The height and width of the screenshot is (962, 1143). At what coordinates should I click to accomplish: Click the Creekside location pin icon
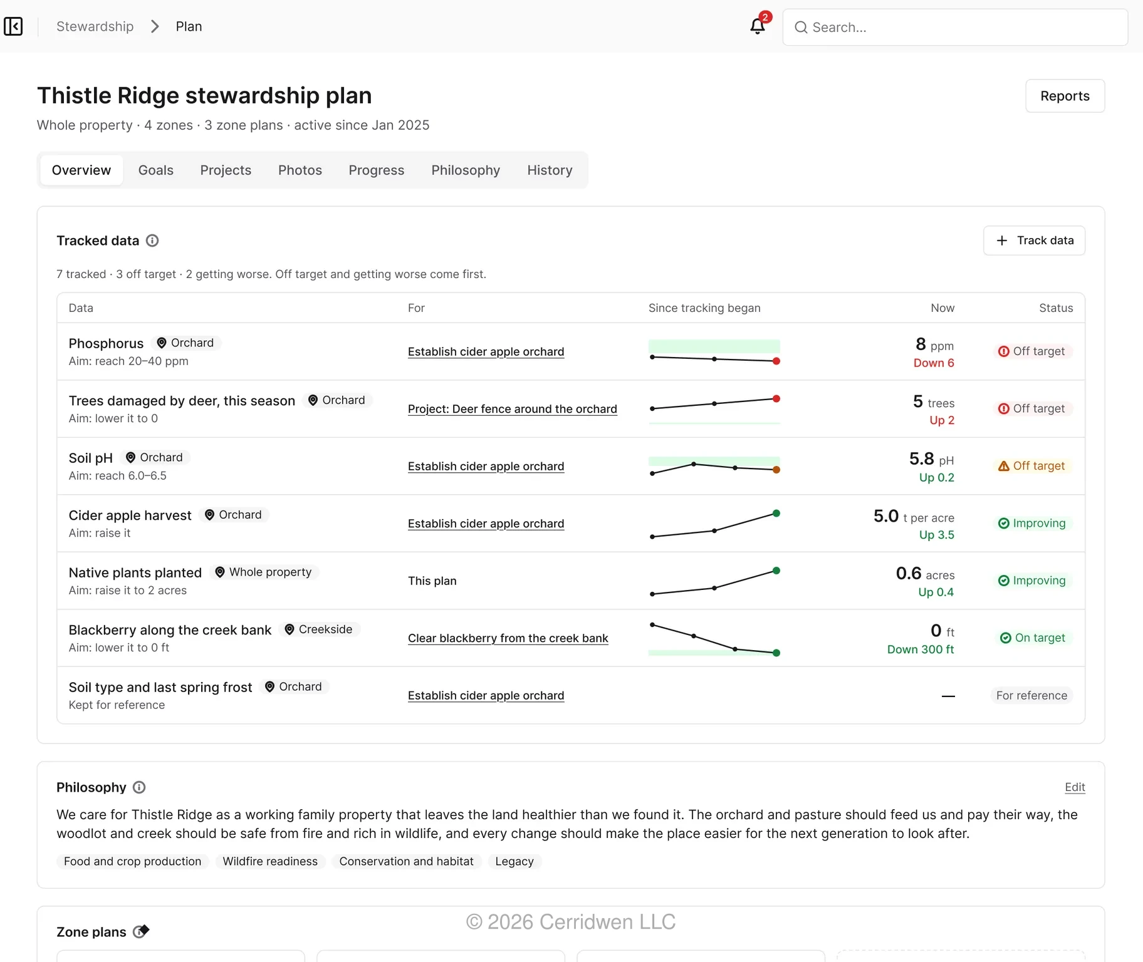290,629
